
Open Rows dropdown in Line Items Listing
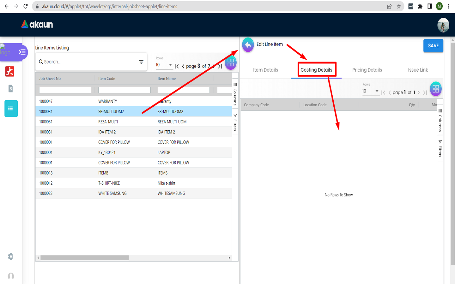pos(164,65)
